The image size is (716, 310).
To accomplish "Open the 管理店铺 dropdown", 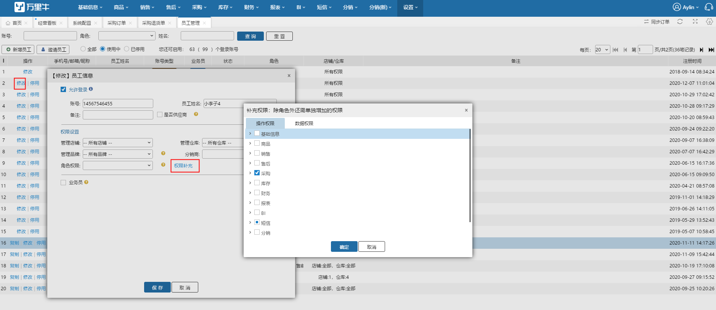I will [118, 143].
